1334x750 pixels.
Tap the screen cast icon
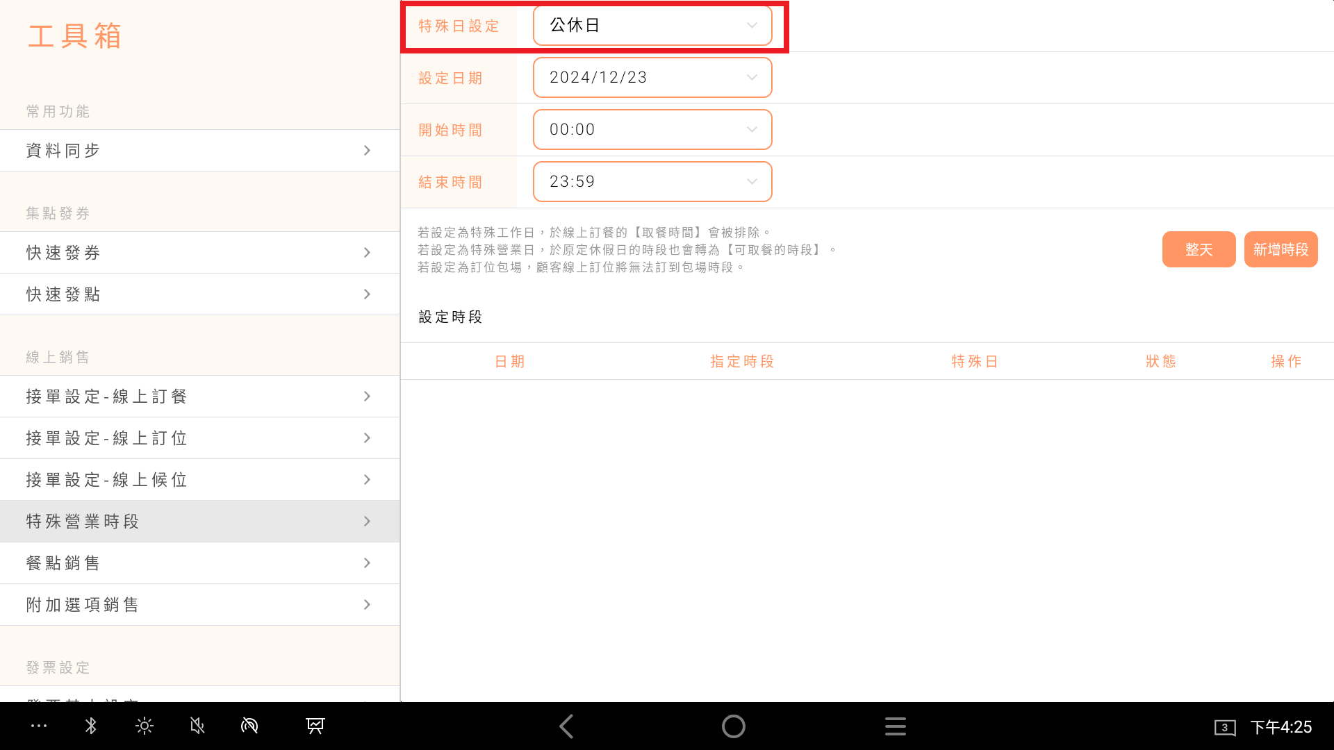(249, 726)
